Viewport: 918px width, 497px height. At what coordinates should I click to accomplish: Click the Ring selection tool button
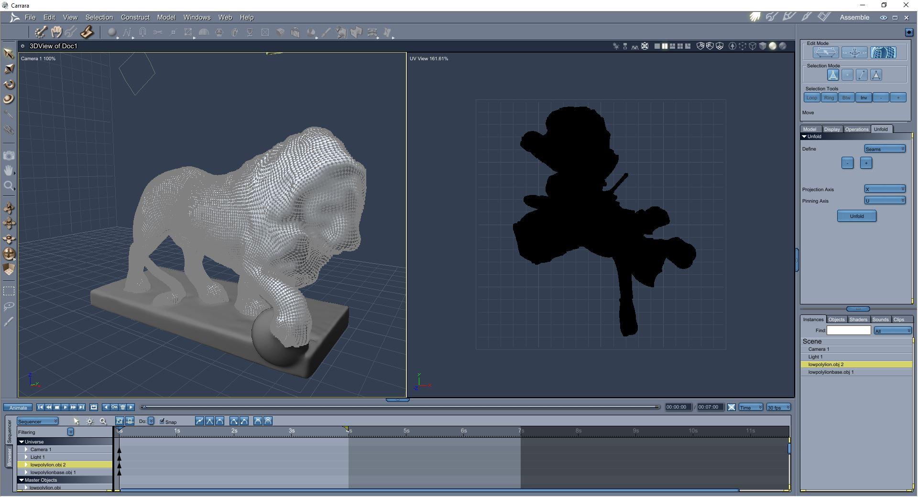pos(829,97)
